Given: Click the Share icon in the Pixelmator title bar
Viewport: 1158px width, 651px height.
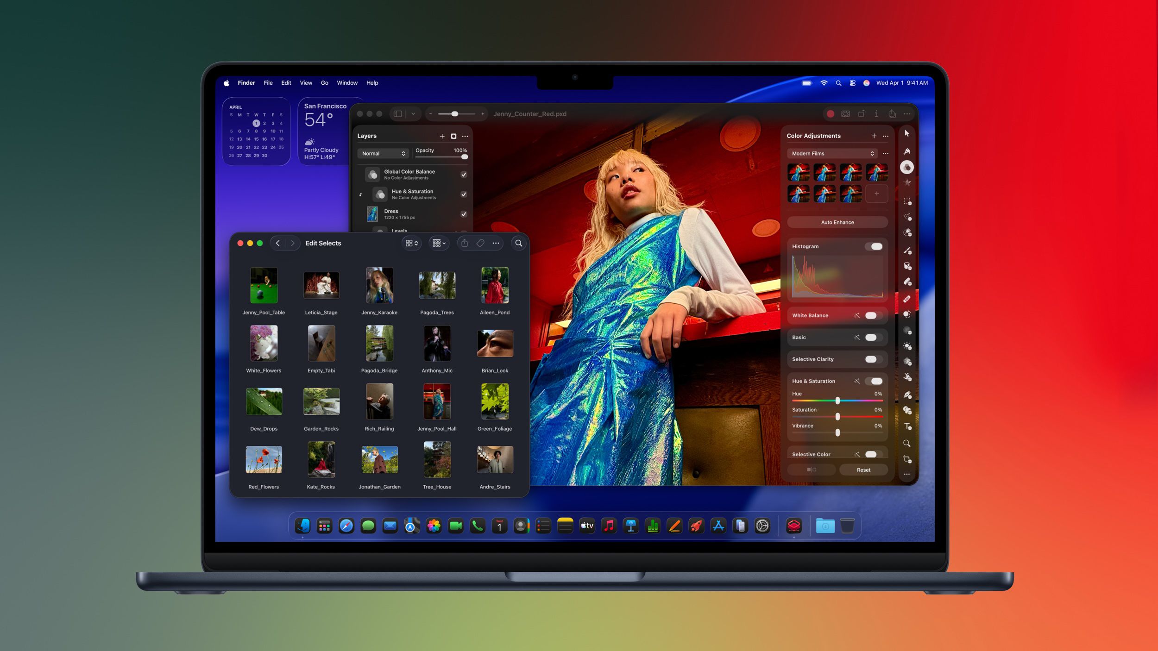Looking at the screenshot, I should (892, 113).
